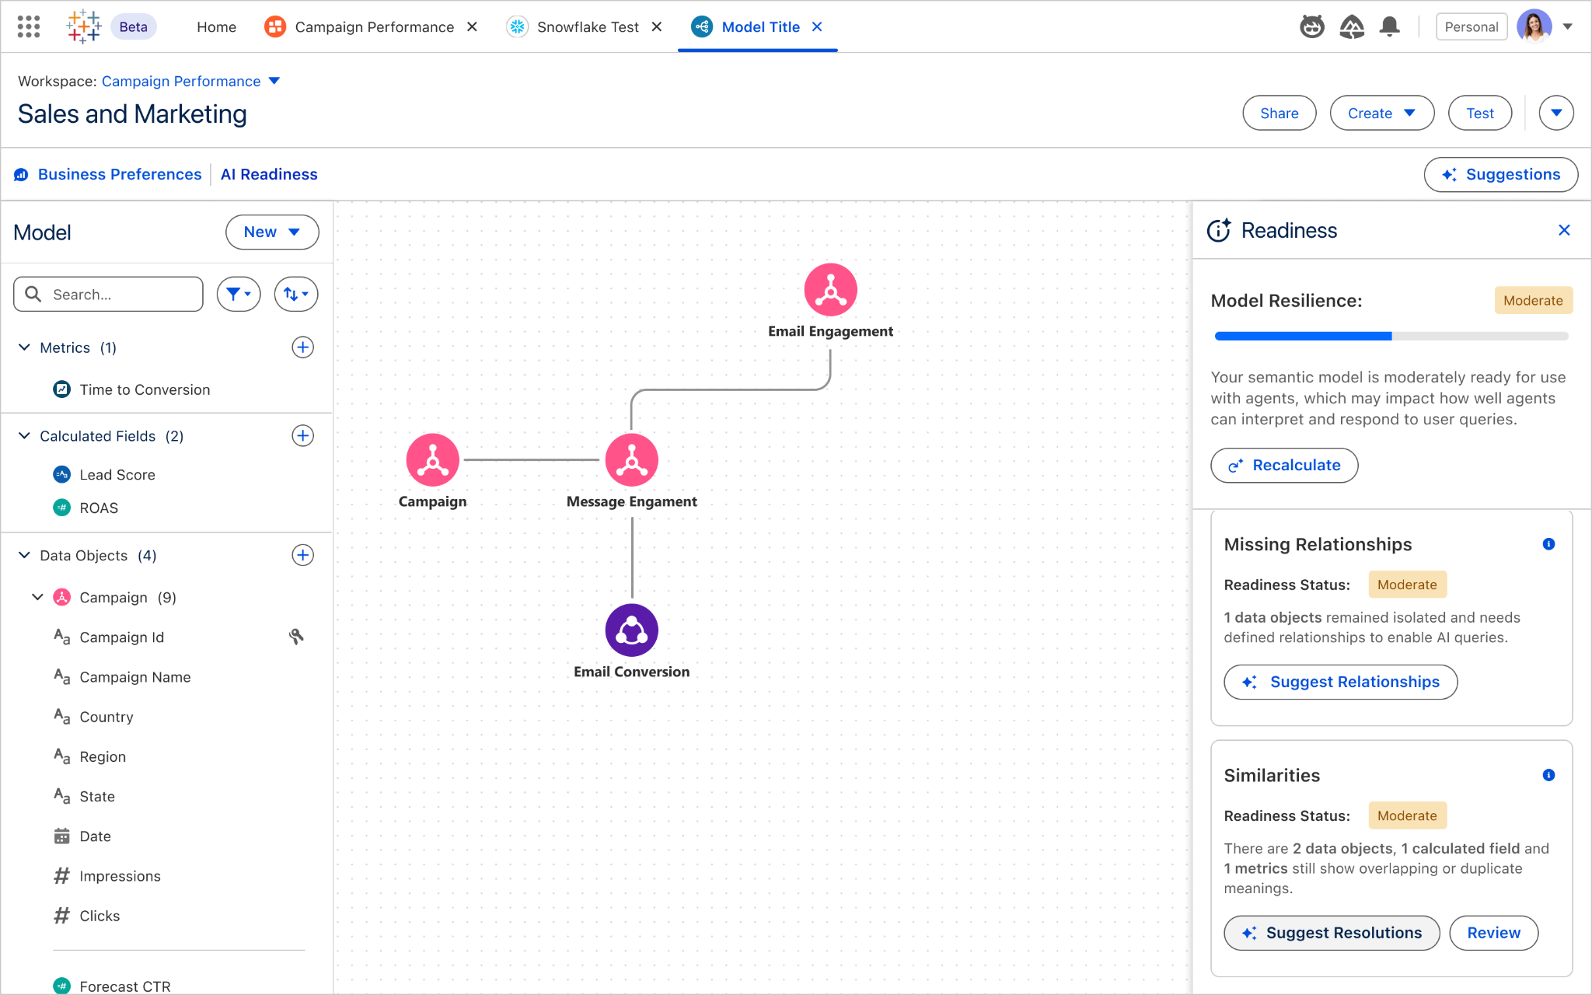Select the Email Conversion node
Screen dimensions: 1592x995
(631, 630)
